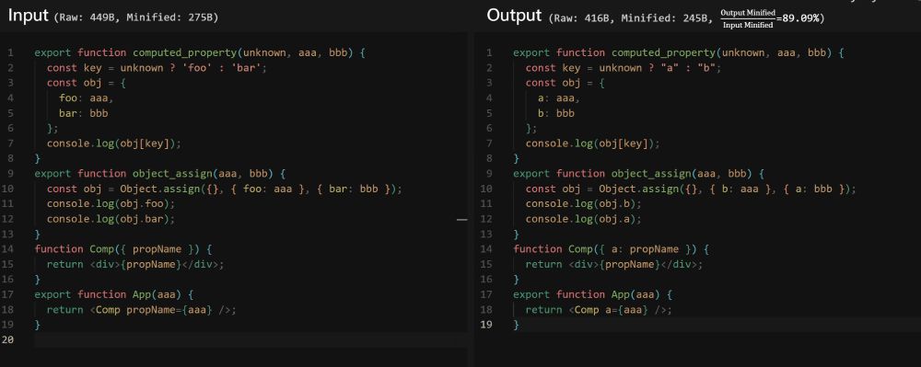This screenshot has height=367, width=921.
Task: Click '<div>{propName}</div>' on Input line 15
Action: click(x=154, y=264)
